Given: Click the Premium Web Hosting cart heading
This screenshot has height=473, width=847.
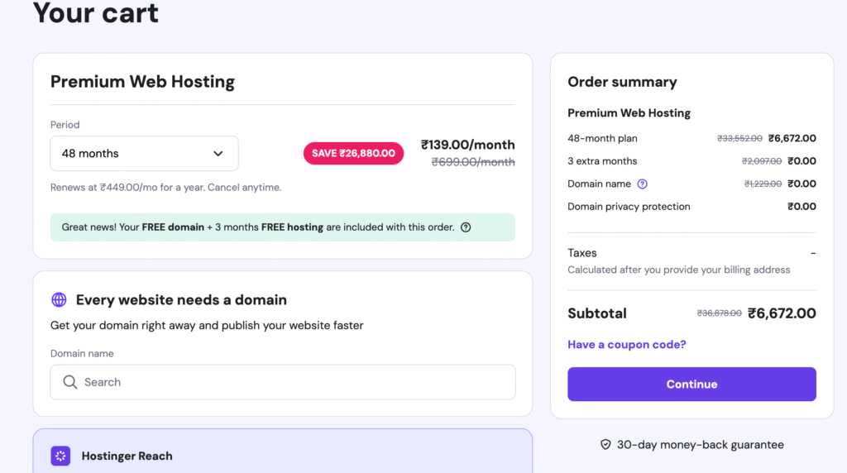Looking at the screenshot, I should 142,81.
